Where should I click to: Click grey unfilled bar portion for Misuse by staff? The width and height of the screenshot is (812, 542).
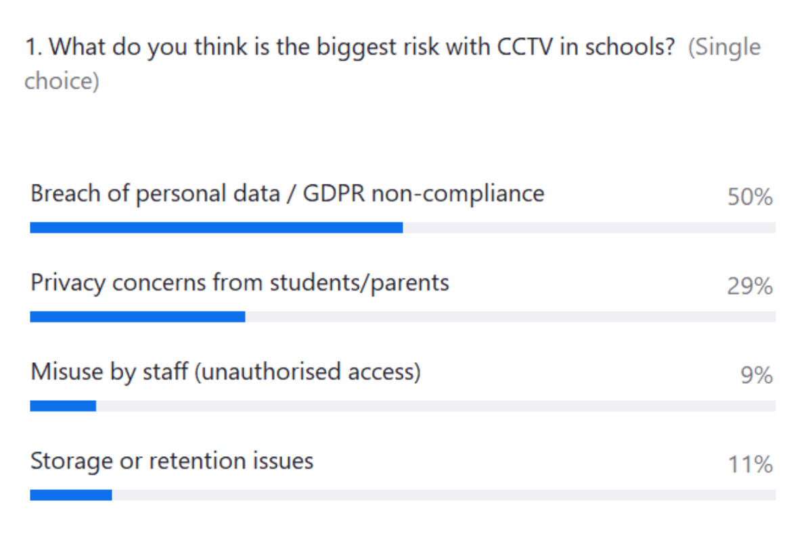click(436, 406)
